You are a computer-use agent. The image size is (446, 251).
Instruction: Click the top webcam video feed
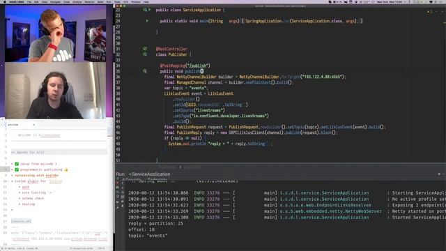click(55, 33)
